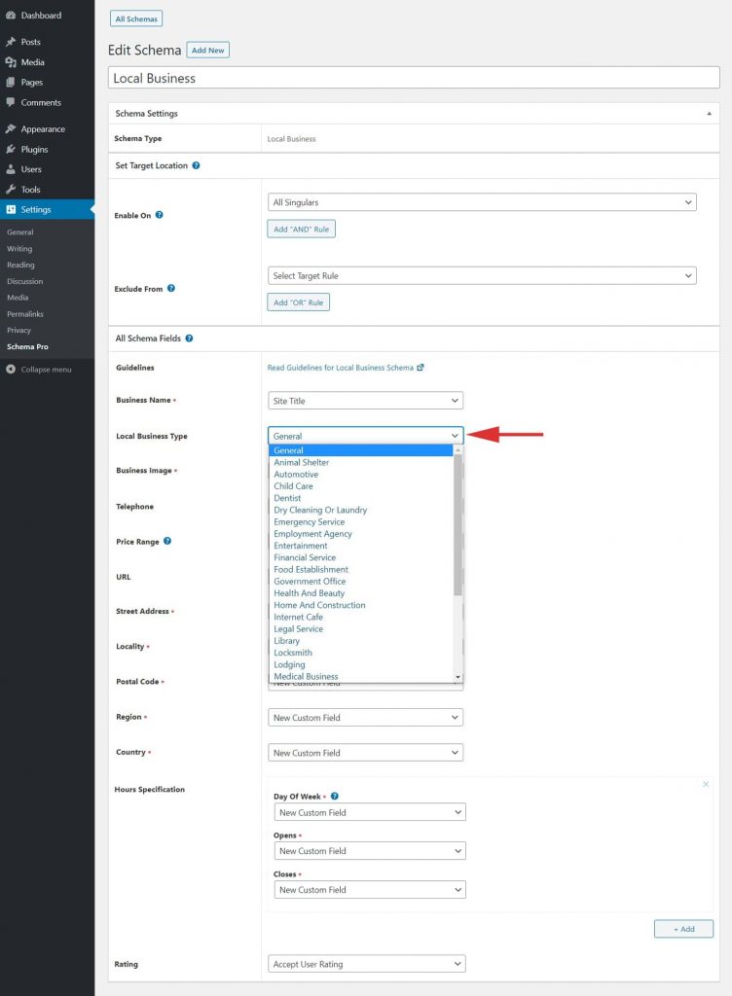This screenshot has width=732, height=996.
Task: Click the Plugins plug icon
Action: 11,149
